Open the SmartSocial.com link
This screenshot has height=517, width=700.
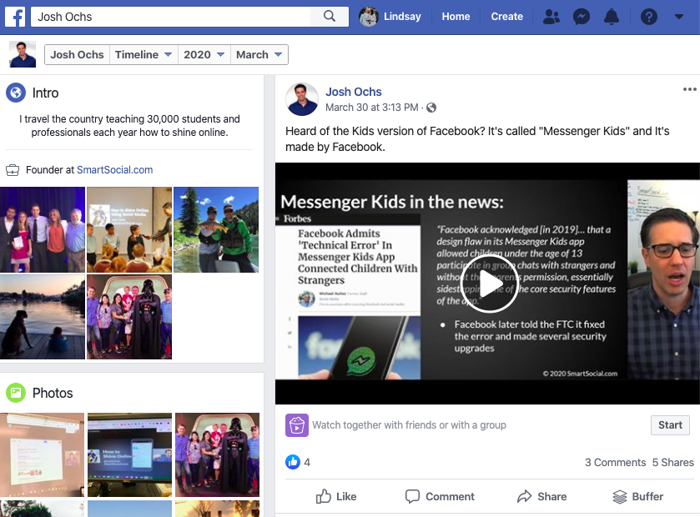click(x=115, y=170)
